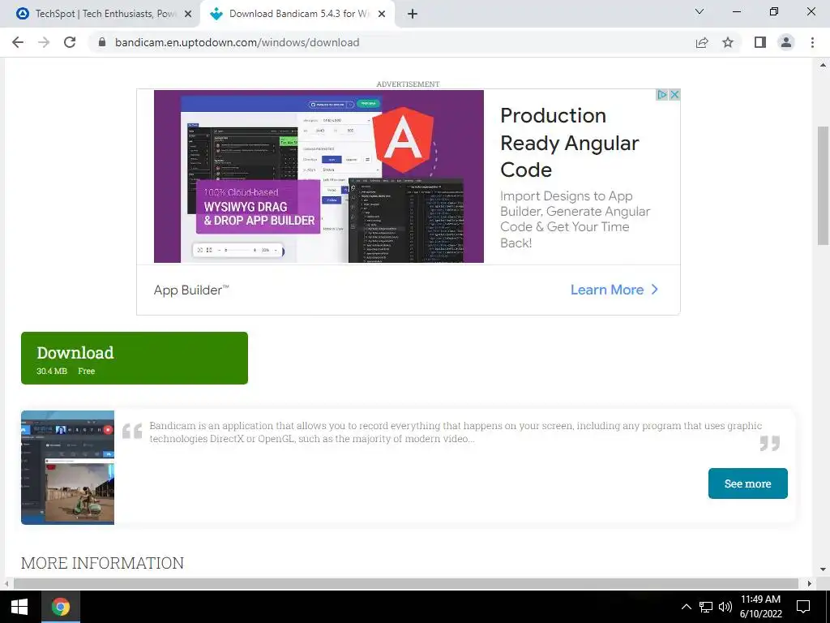Bookmark this page with star icon
This screenshot has width=830, height=623.
click(x=728, y=42)
